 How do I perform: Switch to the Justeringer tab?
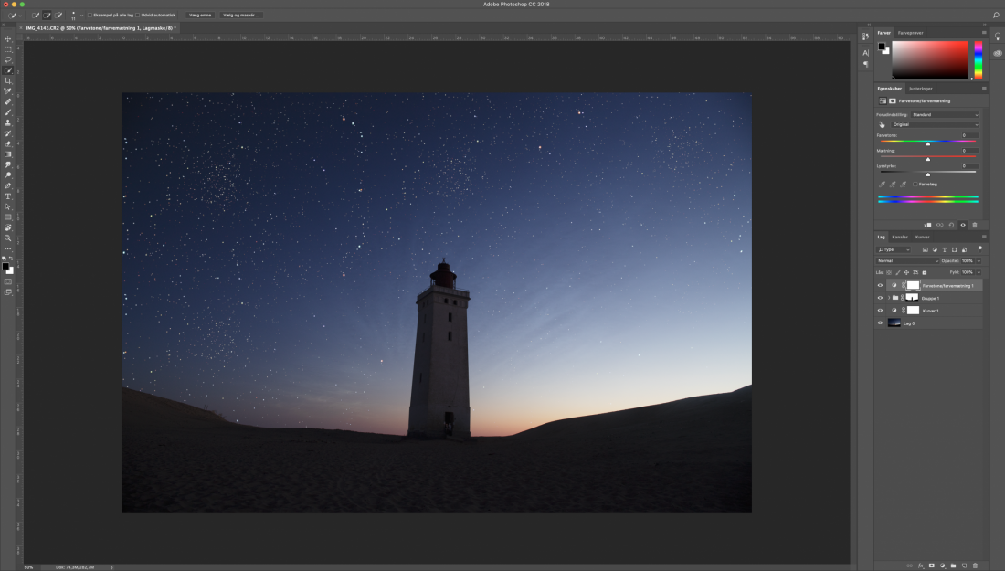pyautogui.click(x=920, y=89)
